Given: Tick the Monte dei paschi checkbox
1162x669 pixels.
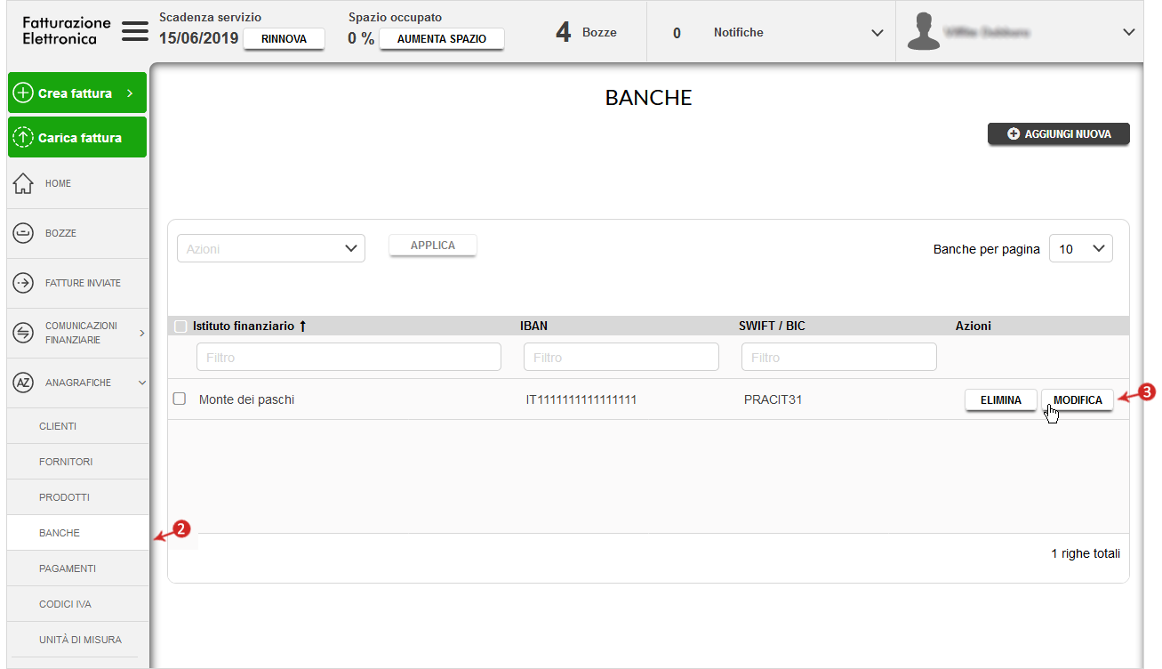Looking at the screenshot, I should click(179, 399).
